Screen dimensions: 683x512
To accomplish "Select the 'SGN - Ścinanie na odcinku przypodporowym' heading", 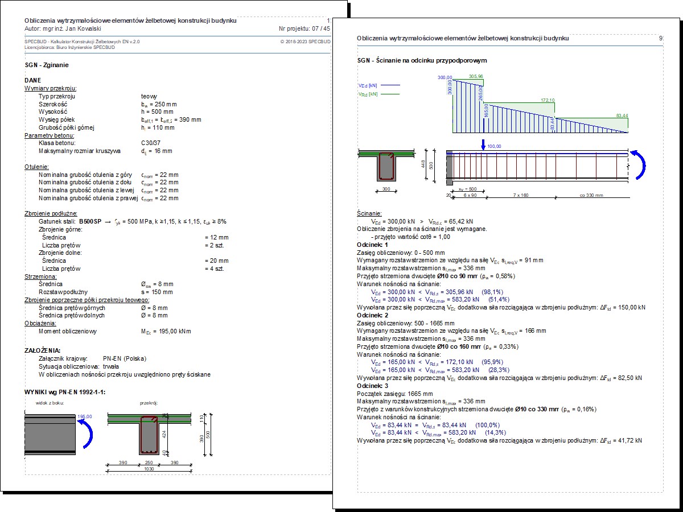I will pos(422,60).
